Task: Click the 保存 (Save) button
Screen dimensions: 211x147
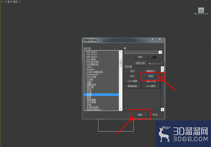Action: [x=140, y=57]
